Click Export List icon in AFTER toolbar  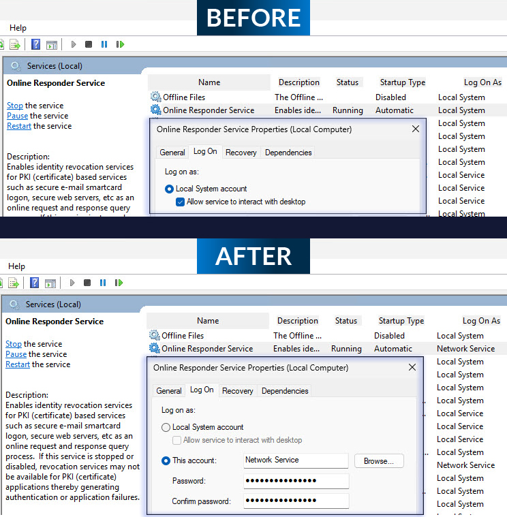pyautogui.click(x=14, y=283)
